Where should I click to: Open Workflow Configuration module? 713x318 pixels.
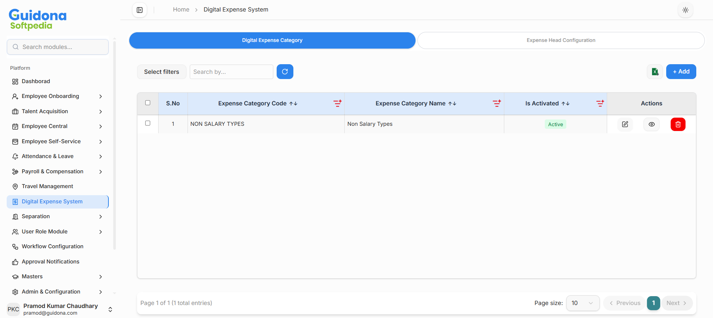point(58,247)
